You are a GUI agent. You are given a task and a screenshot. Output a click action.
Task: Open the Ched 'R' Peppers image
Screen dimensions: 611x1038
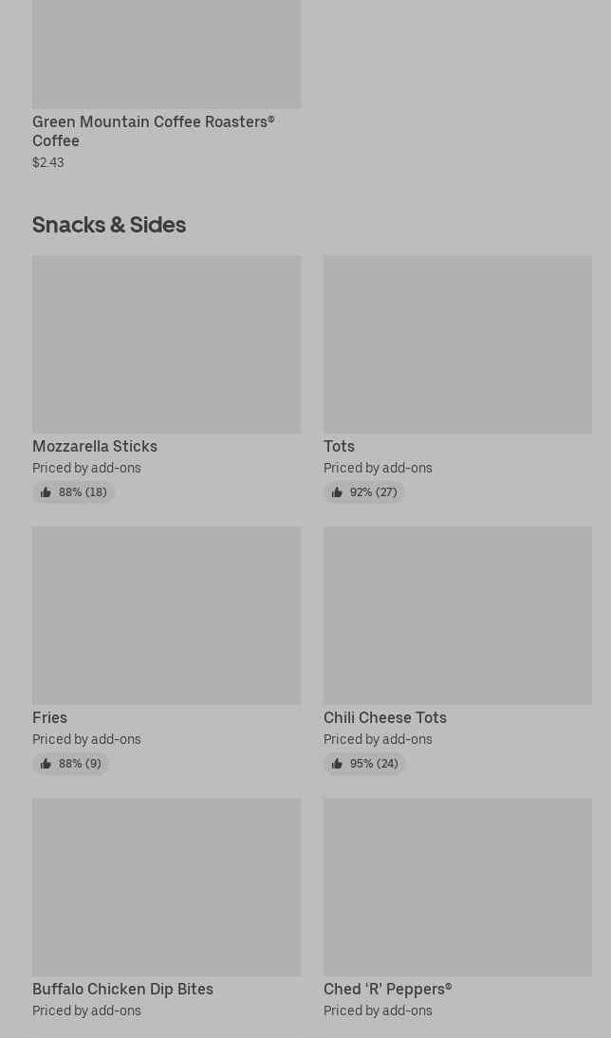tap(457, 887)
